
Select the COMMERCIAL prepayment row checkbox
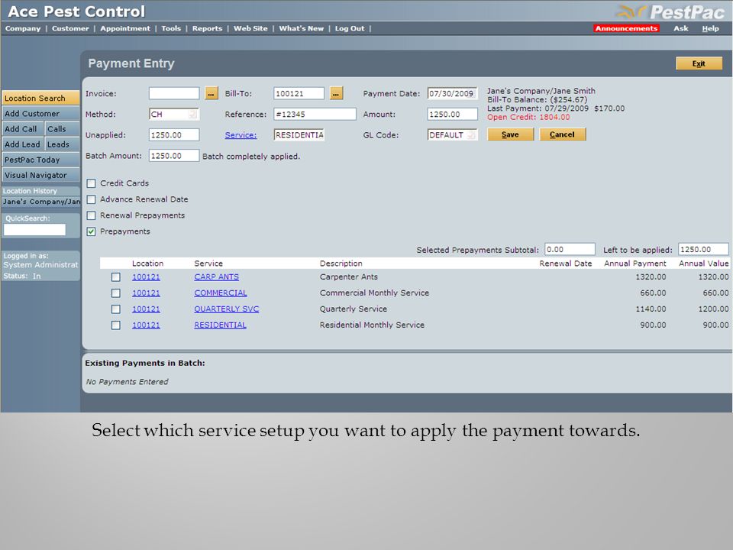115,293
